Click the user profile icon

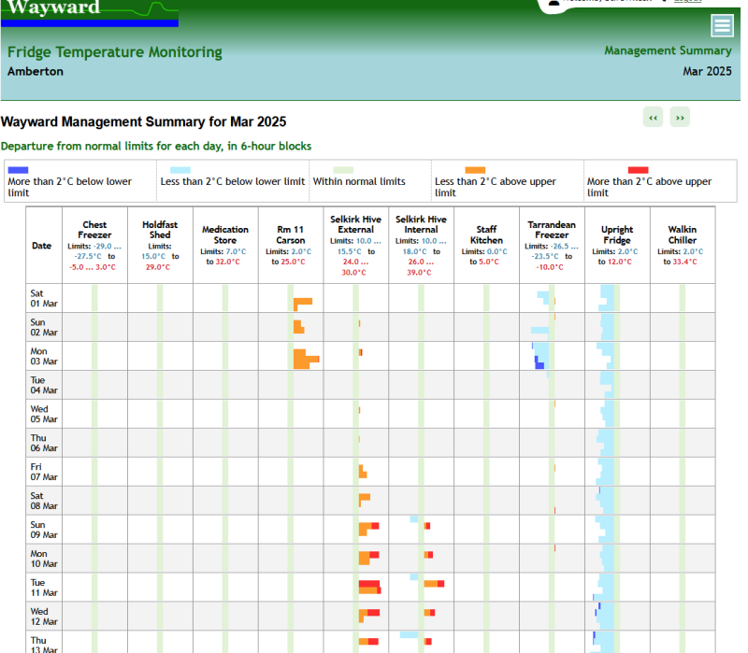[x=554, y=3]
